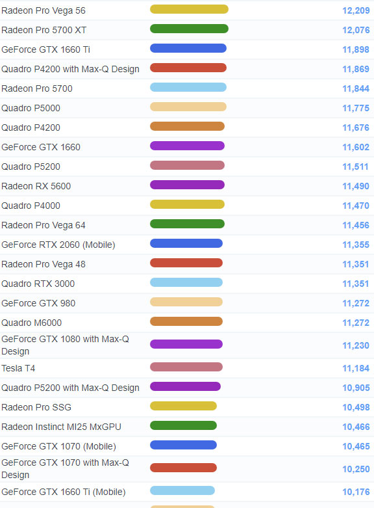Screen dimensions: 374x508
Task: Click yellow bar for Radeon Pro SSG
Action: click(184, 406)
